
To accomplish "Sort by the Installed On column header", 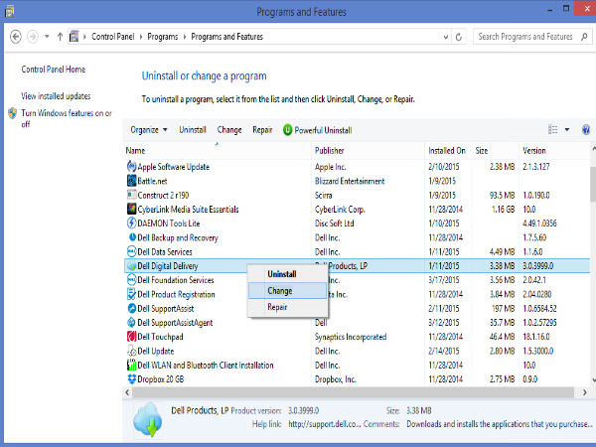I will pyautogui.click(x=447, y=151).
